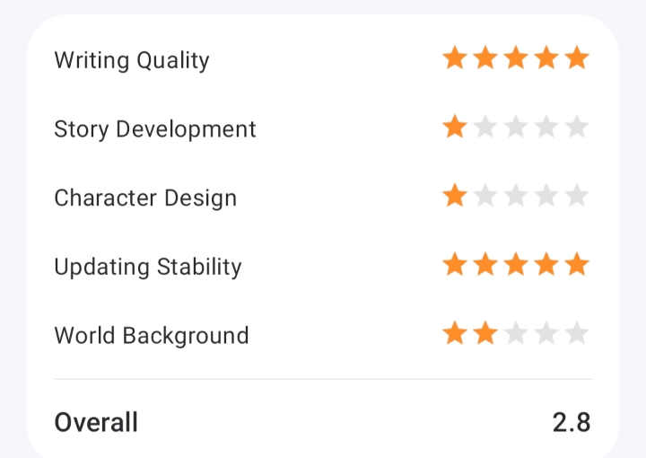The image size is (646, 458).
Task: Select the fifth Updating Stability star
Action: point(577,264)
